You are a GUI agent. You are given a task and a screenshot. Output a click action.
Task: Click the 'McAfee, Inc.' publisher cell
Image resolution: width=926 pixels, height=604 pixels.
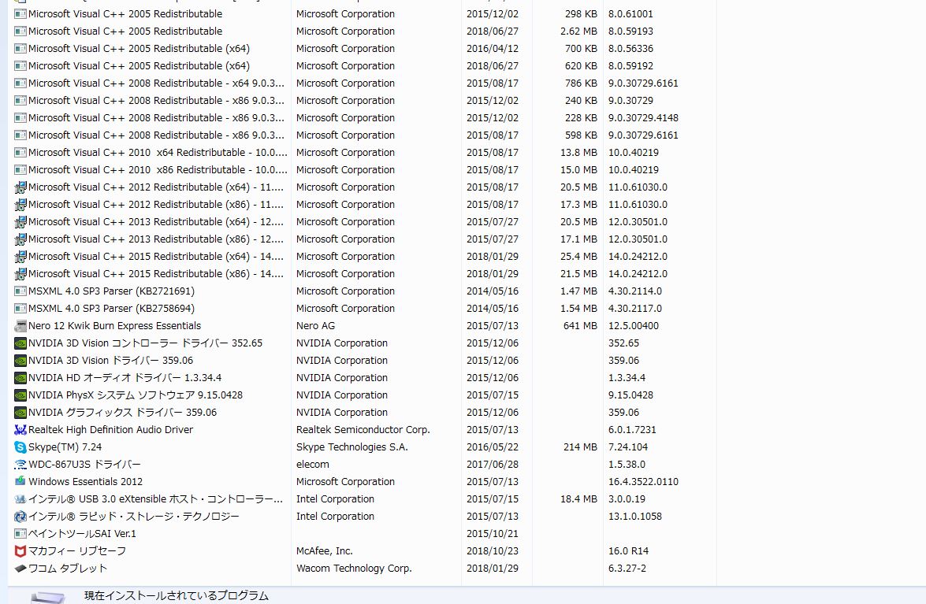tap(324, 551)
